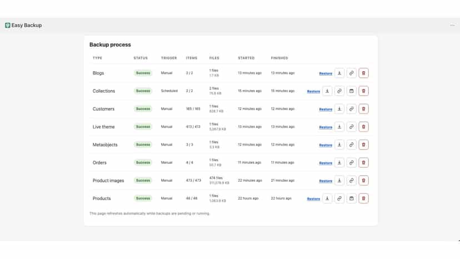
Task: Click the Scheduled trigger in Collections row
Action: [169, 91]
